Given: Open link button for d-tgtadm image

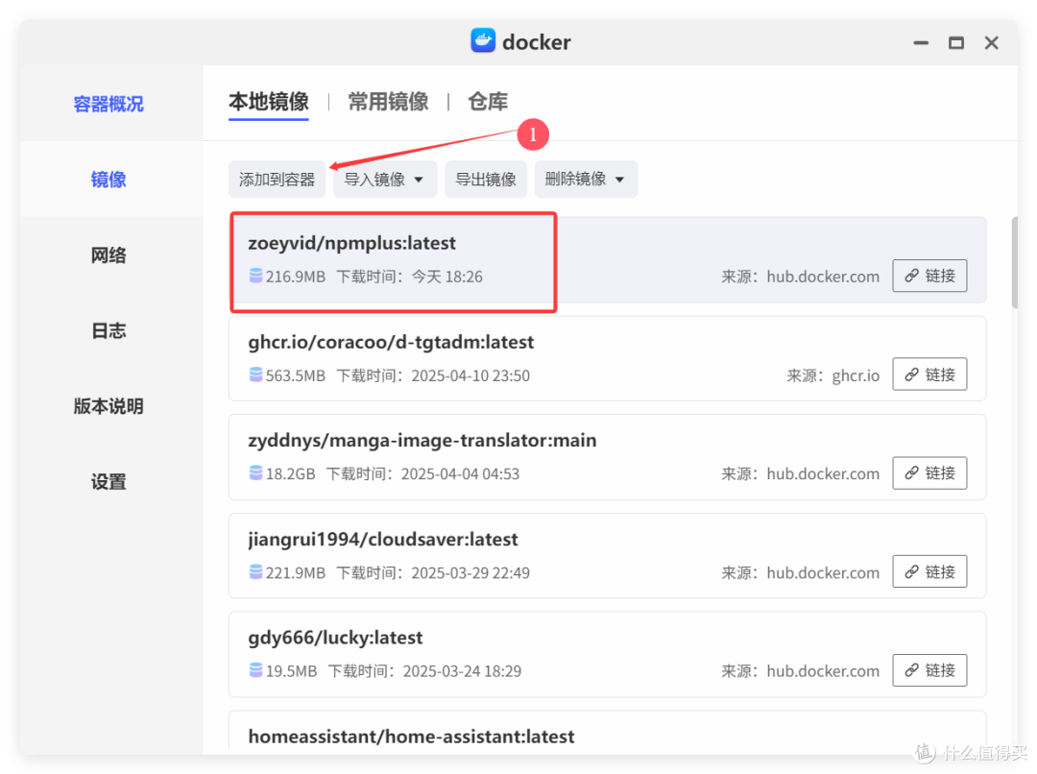Looking at the screenshot, I should click(929, 375).
